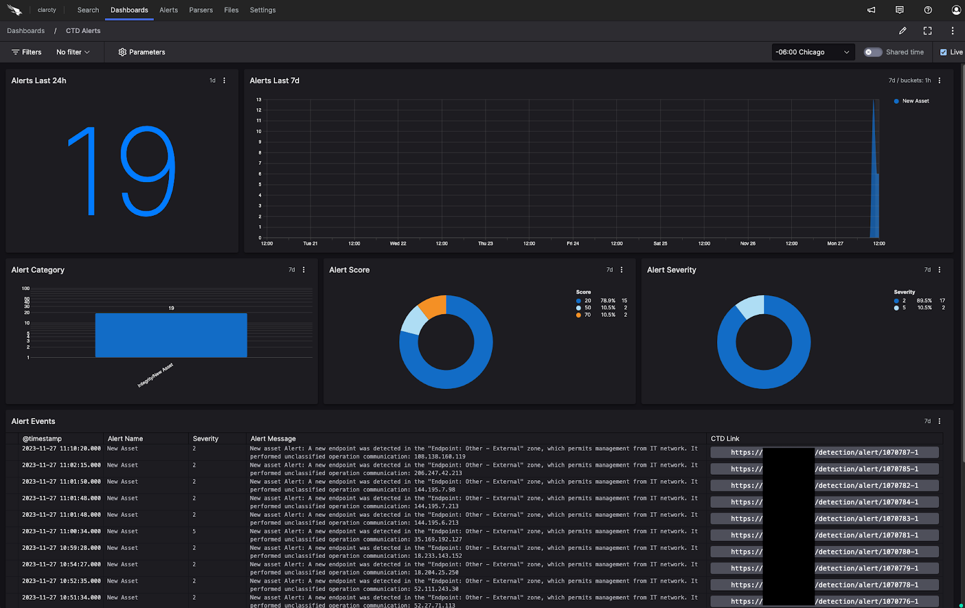Open the -06:00 Chicago timezone dropdown
This screenshot has width=965, height=608.
812,52
